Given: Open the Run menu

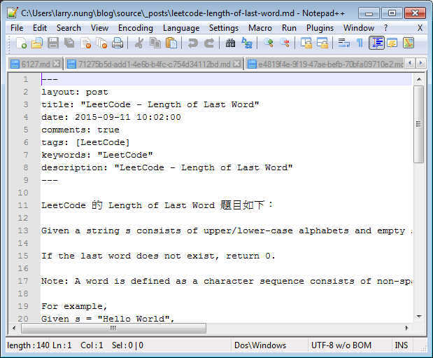Looking at the screenshot, I should (x=289, y=28).
